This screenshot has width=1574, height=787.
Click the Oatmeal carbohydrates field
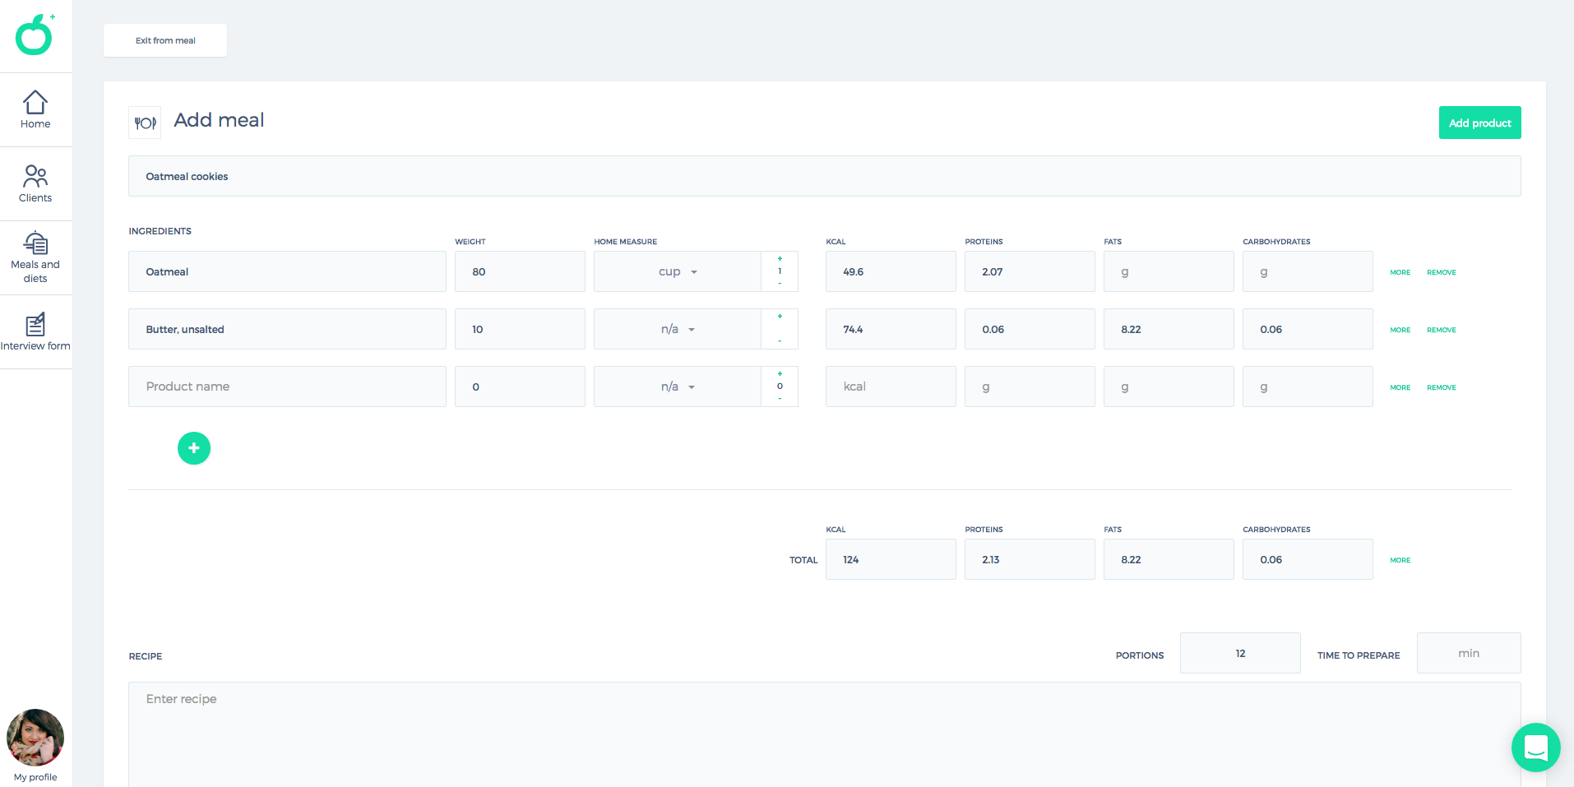tap(1308, 271)
